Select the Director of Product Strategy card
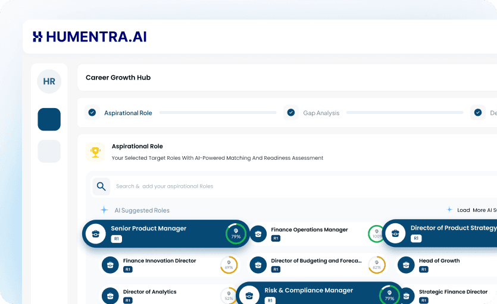The image size is (497, 304). [x=440, y=233]
